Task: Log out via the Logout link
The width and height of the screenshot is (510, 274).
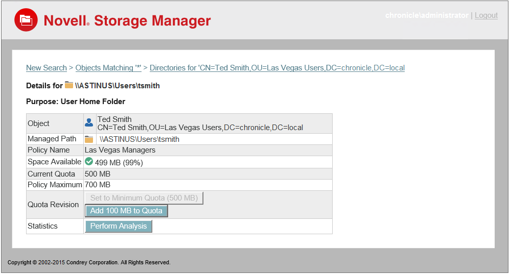Action: tap(486, 15)
